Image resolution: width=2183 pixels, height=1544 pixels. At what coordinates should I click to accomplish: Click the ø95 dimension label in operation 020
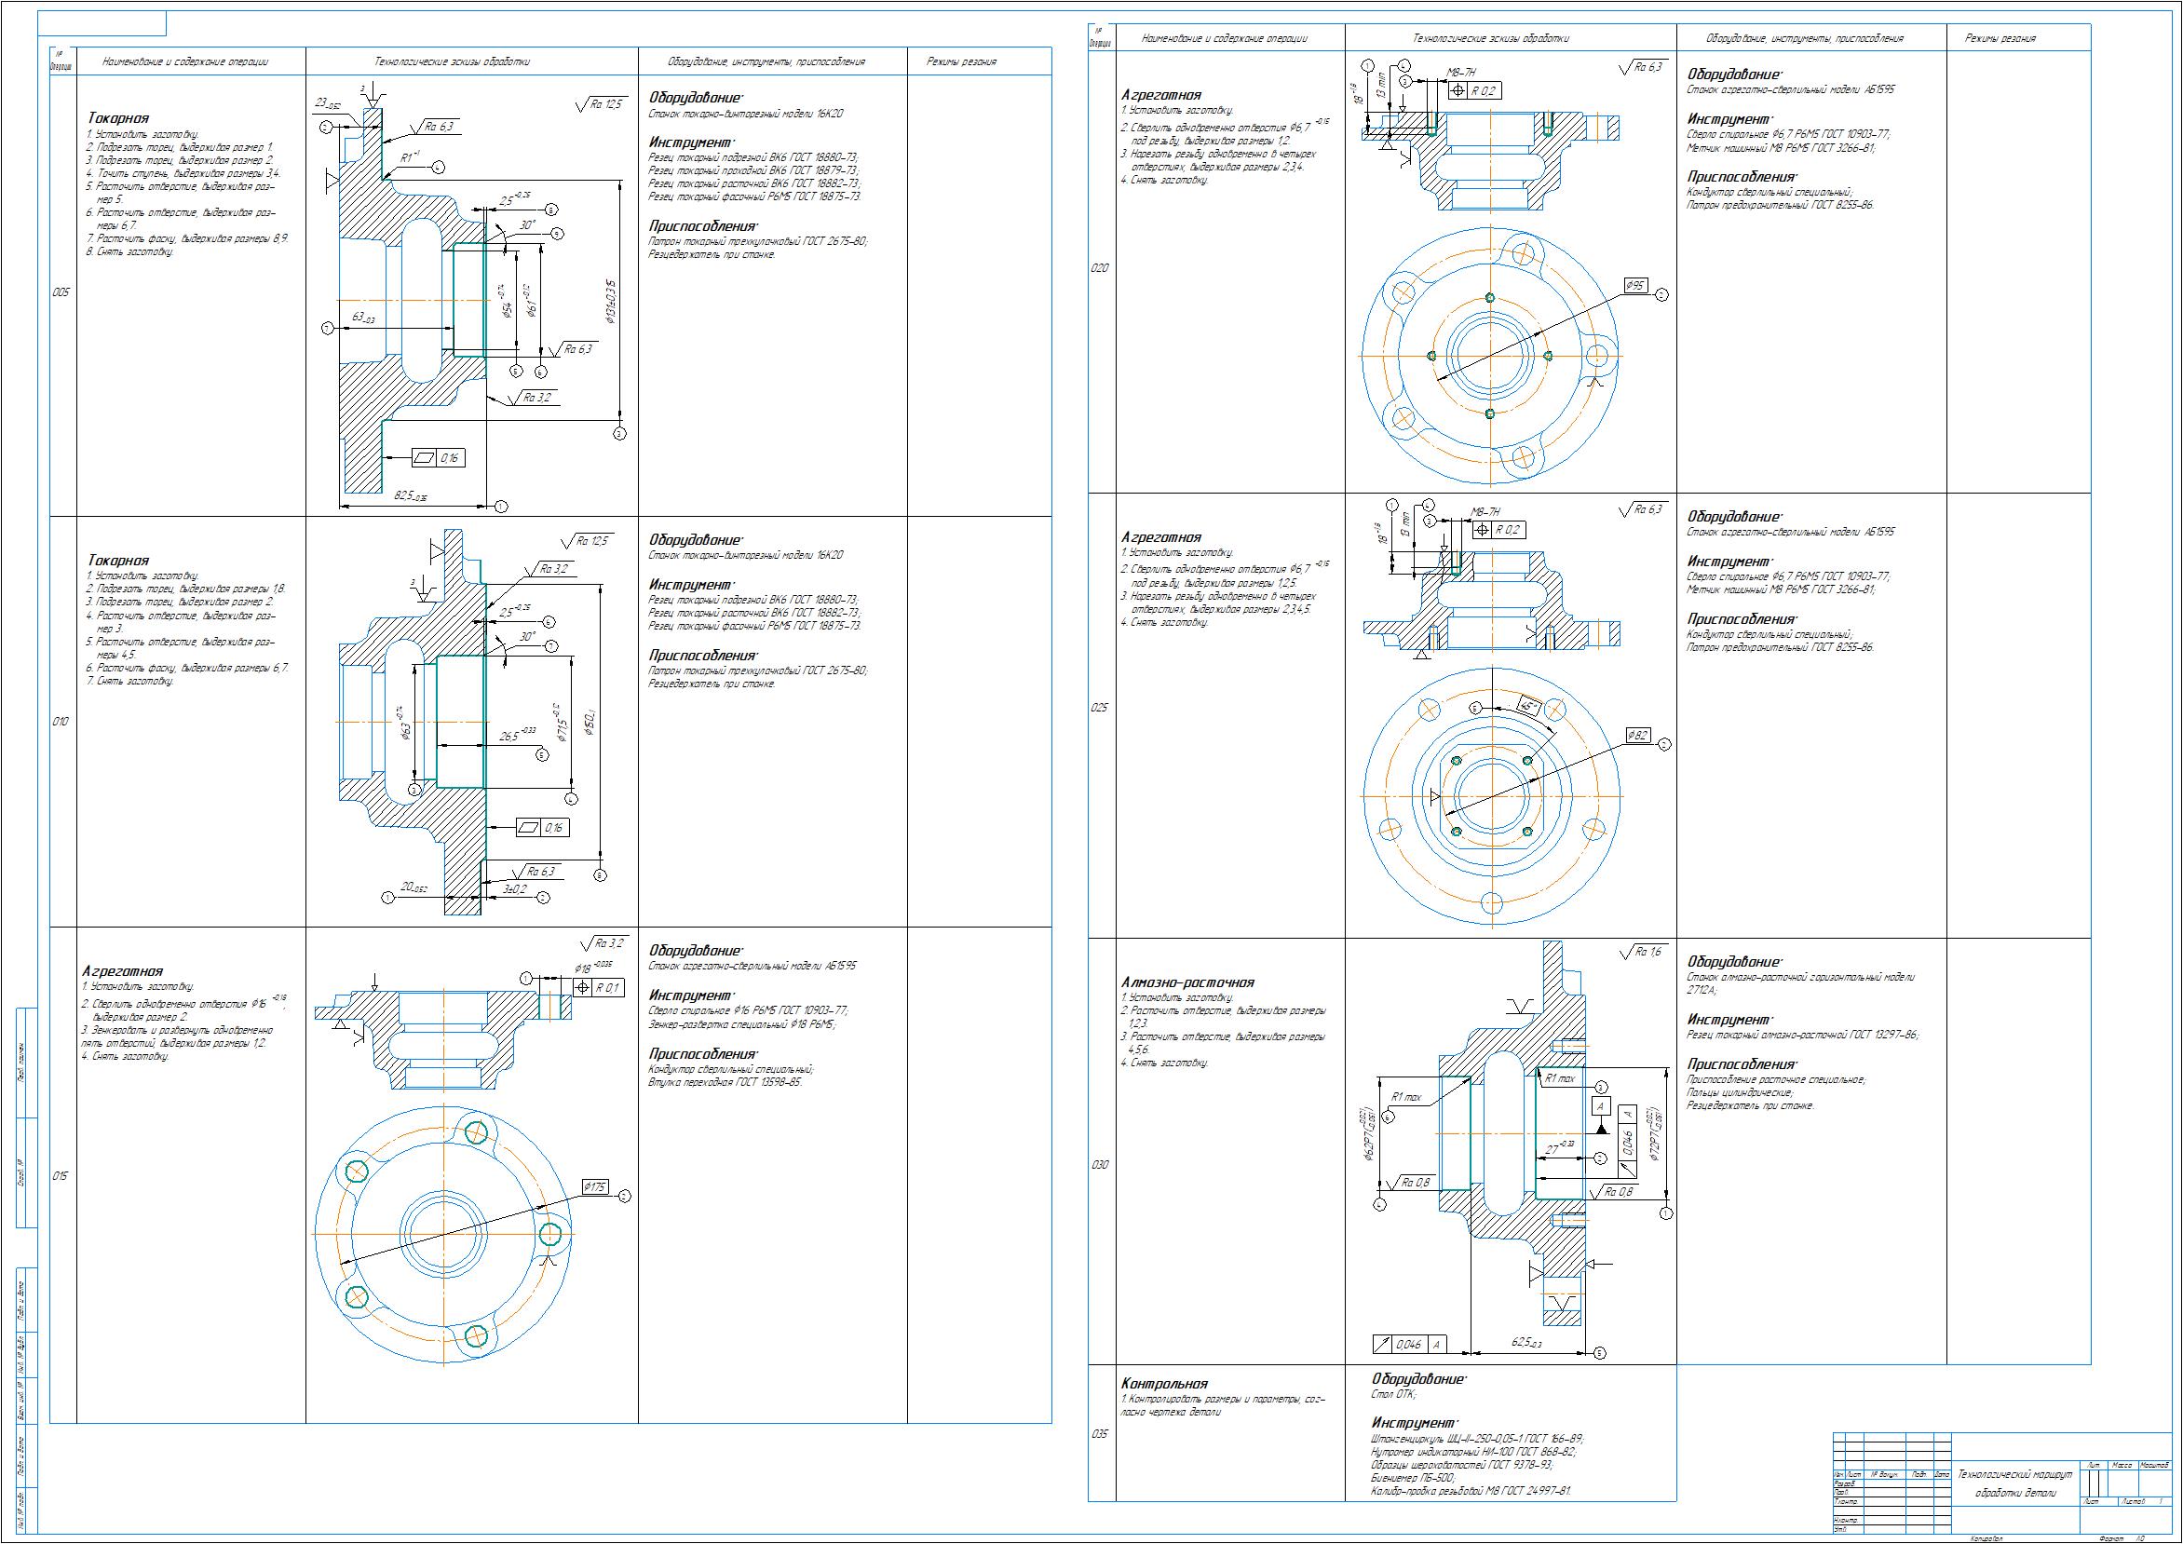pyautogui.click(x=1636, y=285)
